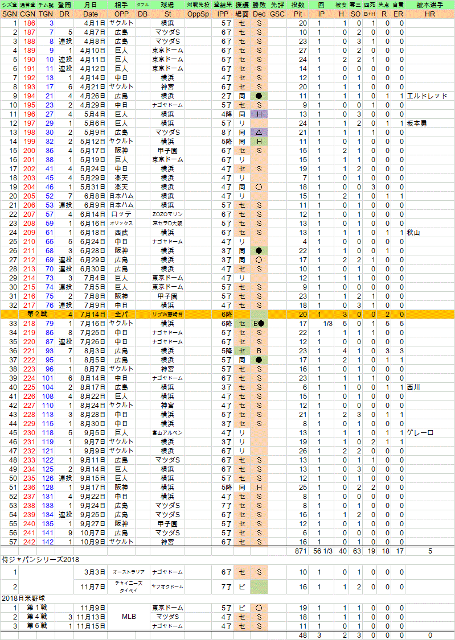Select the opponent cell オリックス
The image size is (455, 640).
point(121,223)
